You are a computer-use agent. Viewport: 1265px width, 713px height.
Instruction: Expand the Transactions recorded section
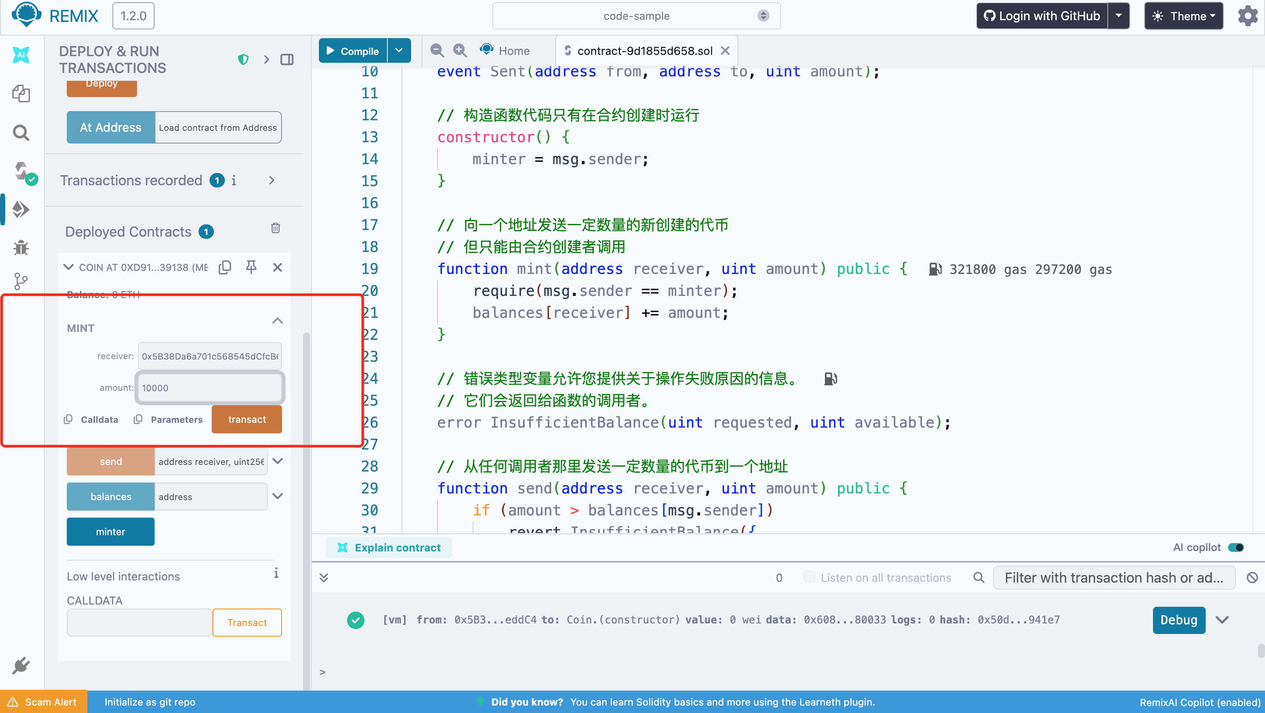click(271, 180)
